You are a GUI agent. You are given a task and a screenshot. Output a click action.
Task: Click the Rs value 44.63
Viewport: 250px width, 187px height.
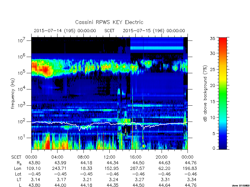tap(164, 163)
